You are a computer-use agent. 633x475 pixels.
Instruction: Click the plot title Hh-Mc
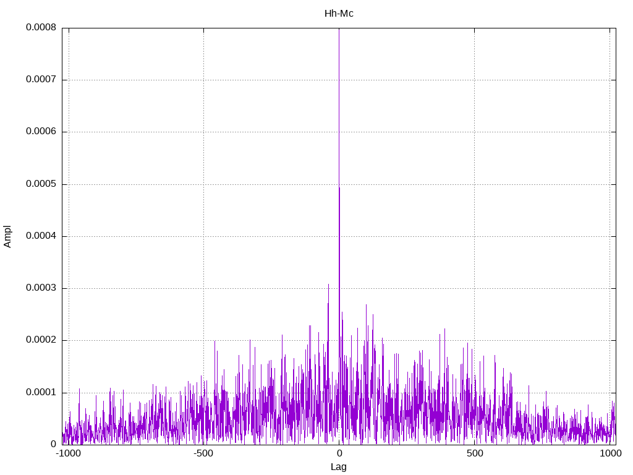(339, 13)
